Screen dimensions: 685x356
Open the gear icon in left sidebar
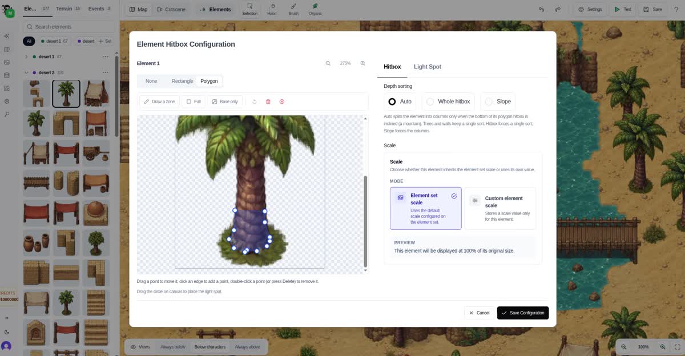point(7,102)
